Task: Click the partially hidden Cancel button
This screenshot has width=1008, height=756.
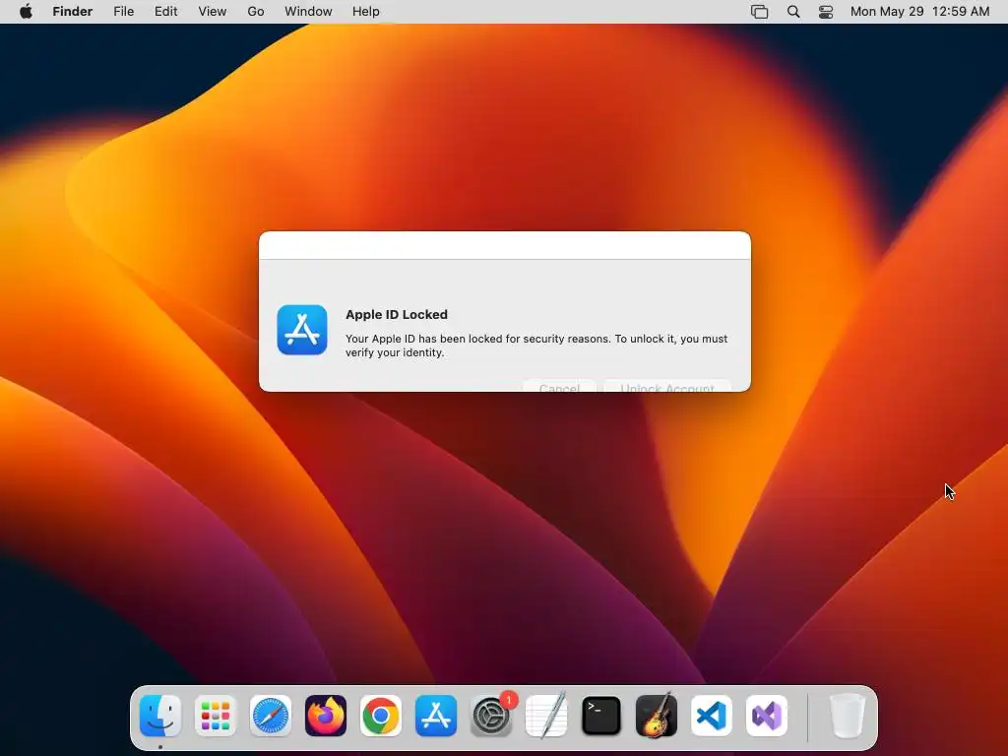Action: click(x=559, y=386)
